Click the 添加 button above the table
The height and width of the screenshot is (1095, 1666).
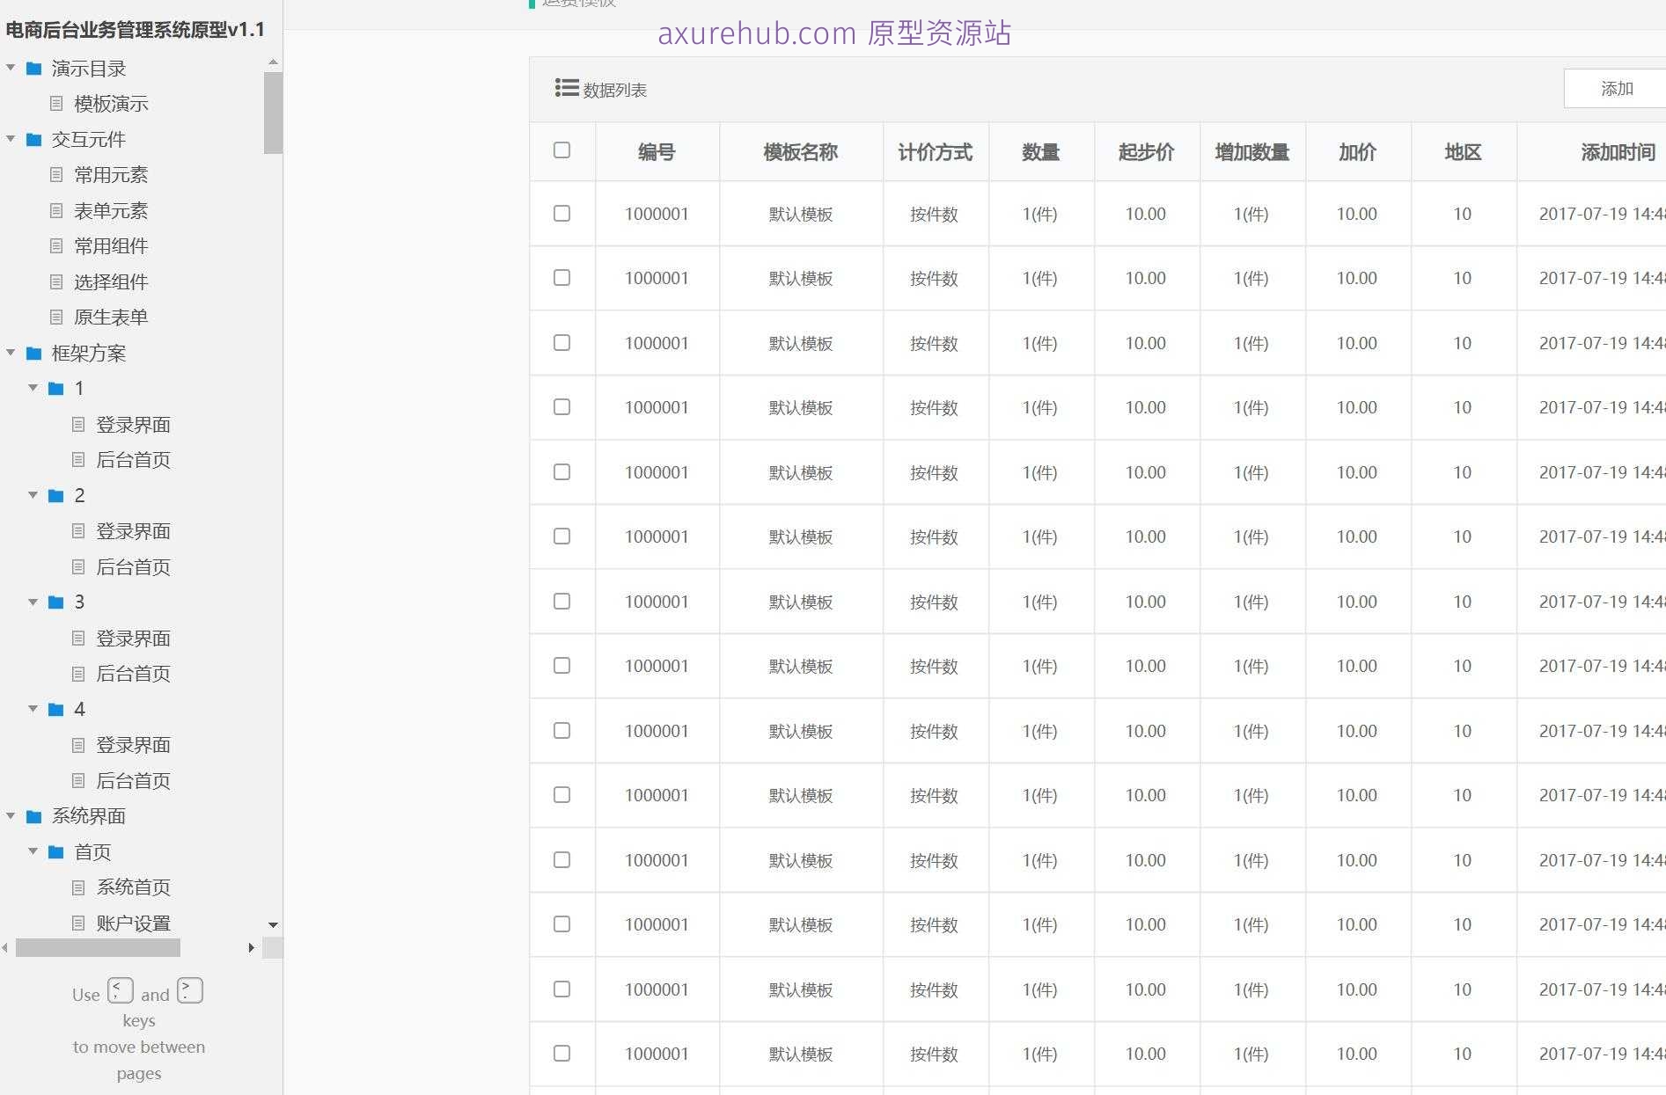pos(1617,88)
